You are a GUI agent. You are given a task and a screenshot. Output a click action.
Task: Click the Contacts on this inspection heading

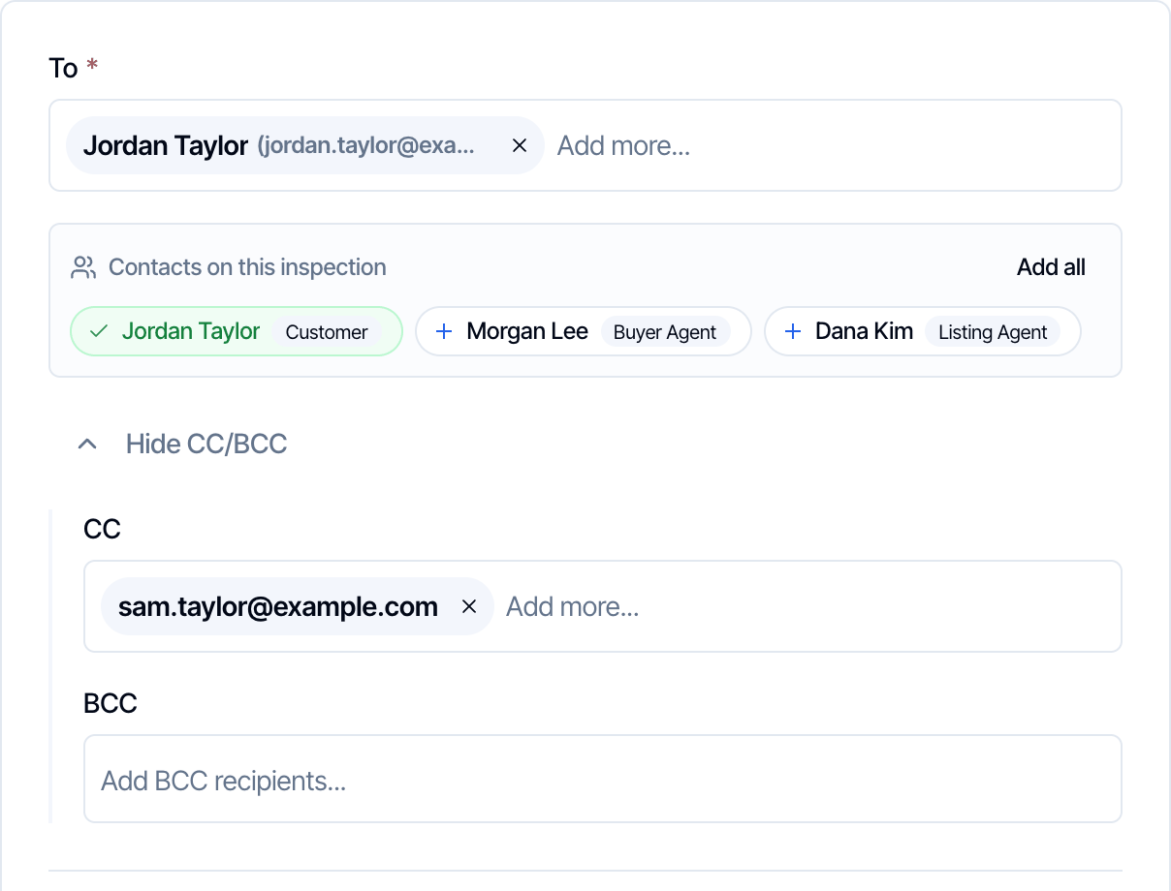click(247, 267)
